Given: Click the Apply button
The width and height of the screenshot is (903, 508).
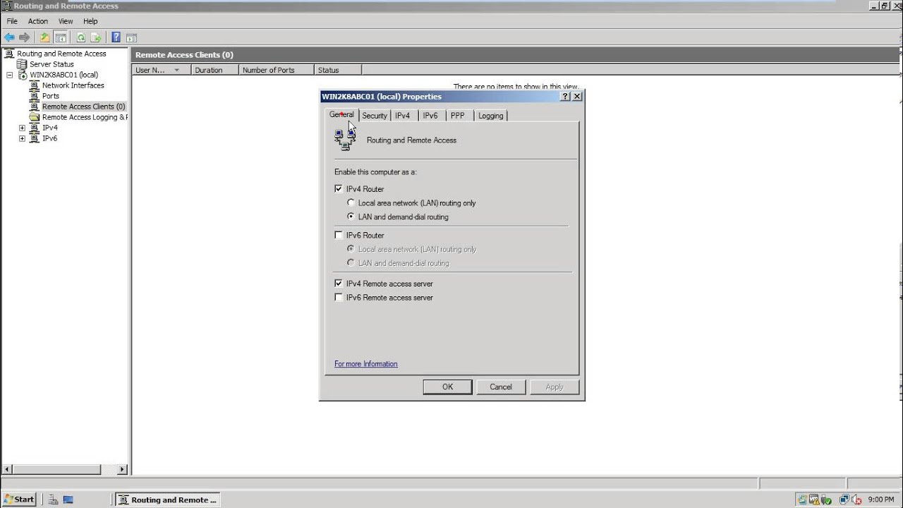Looking at the screenshot, I should (554, 387).
